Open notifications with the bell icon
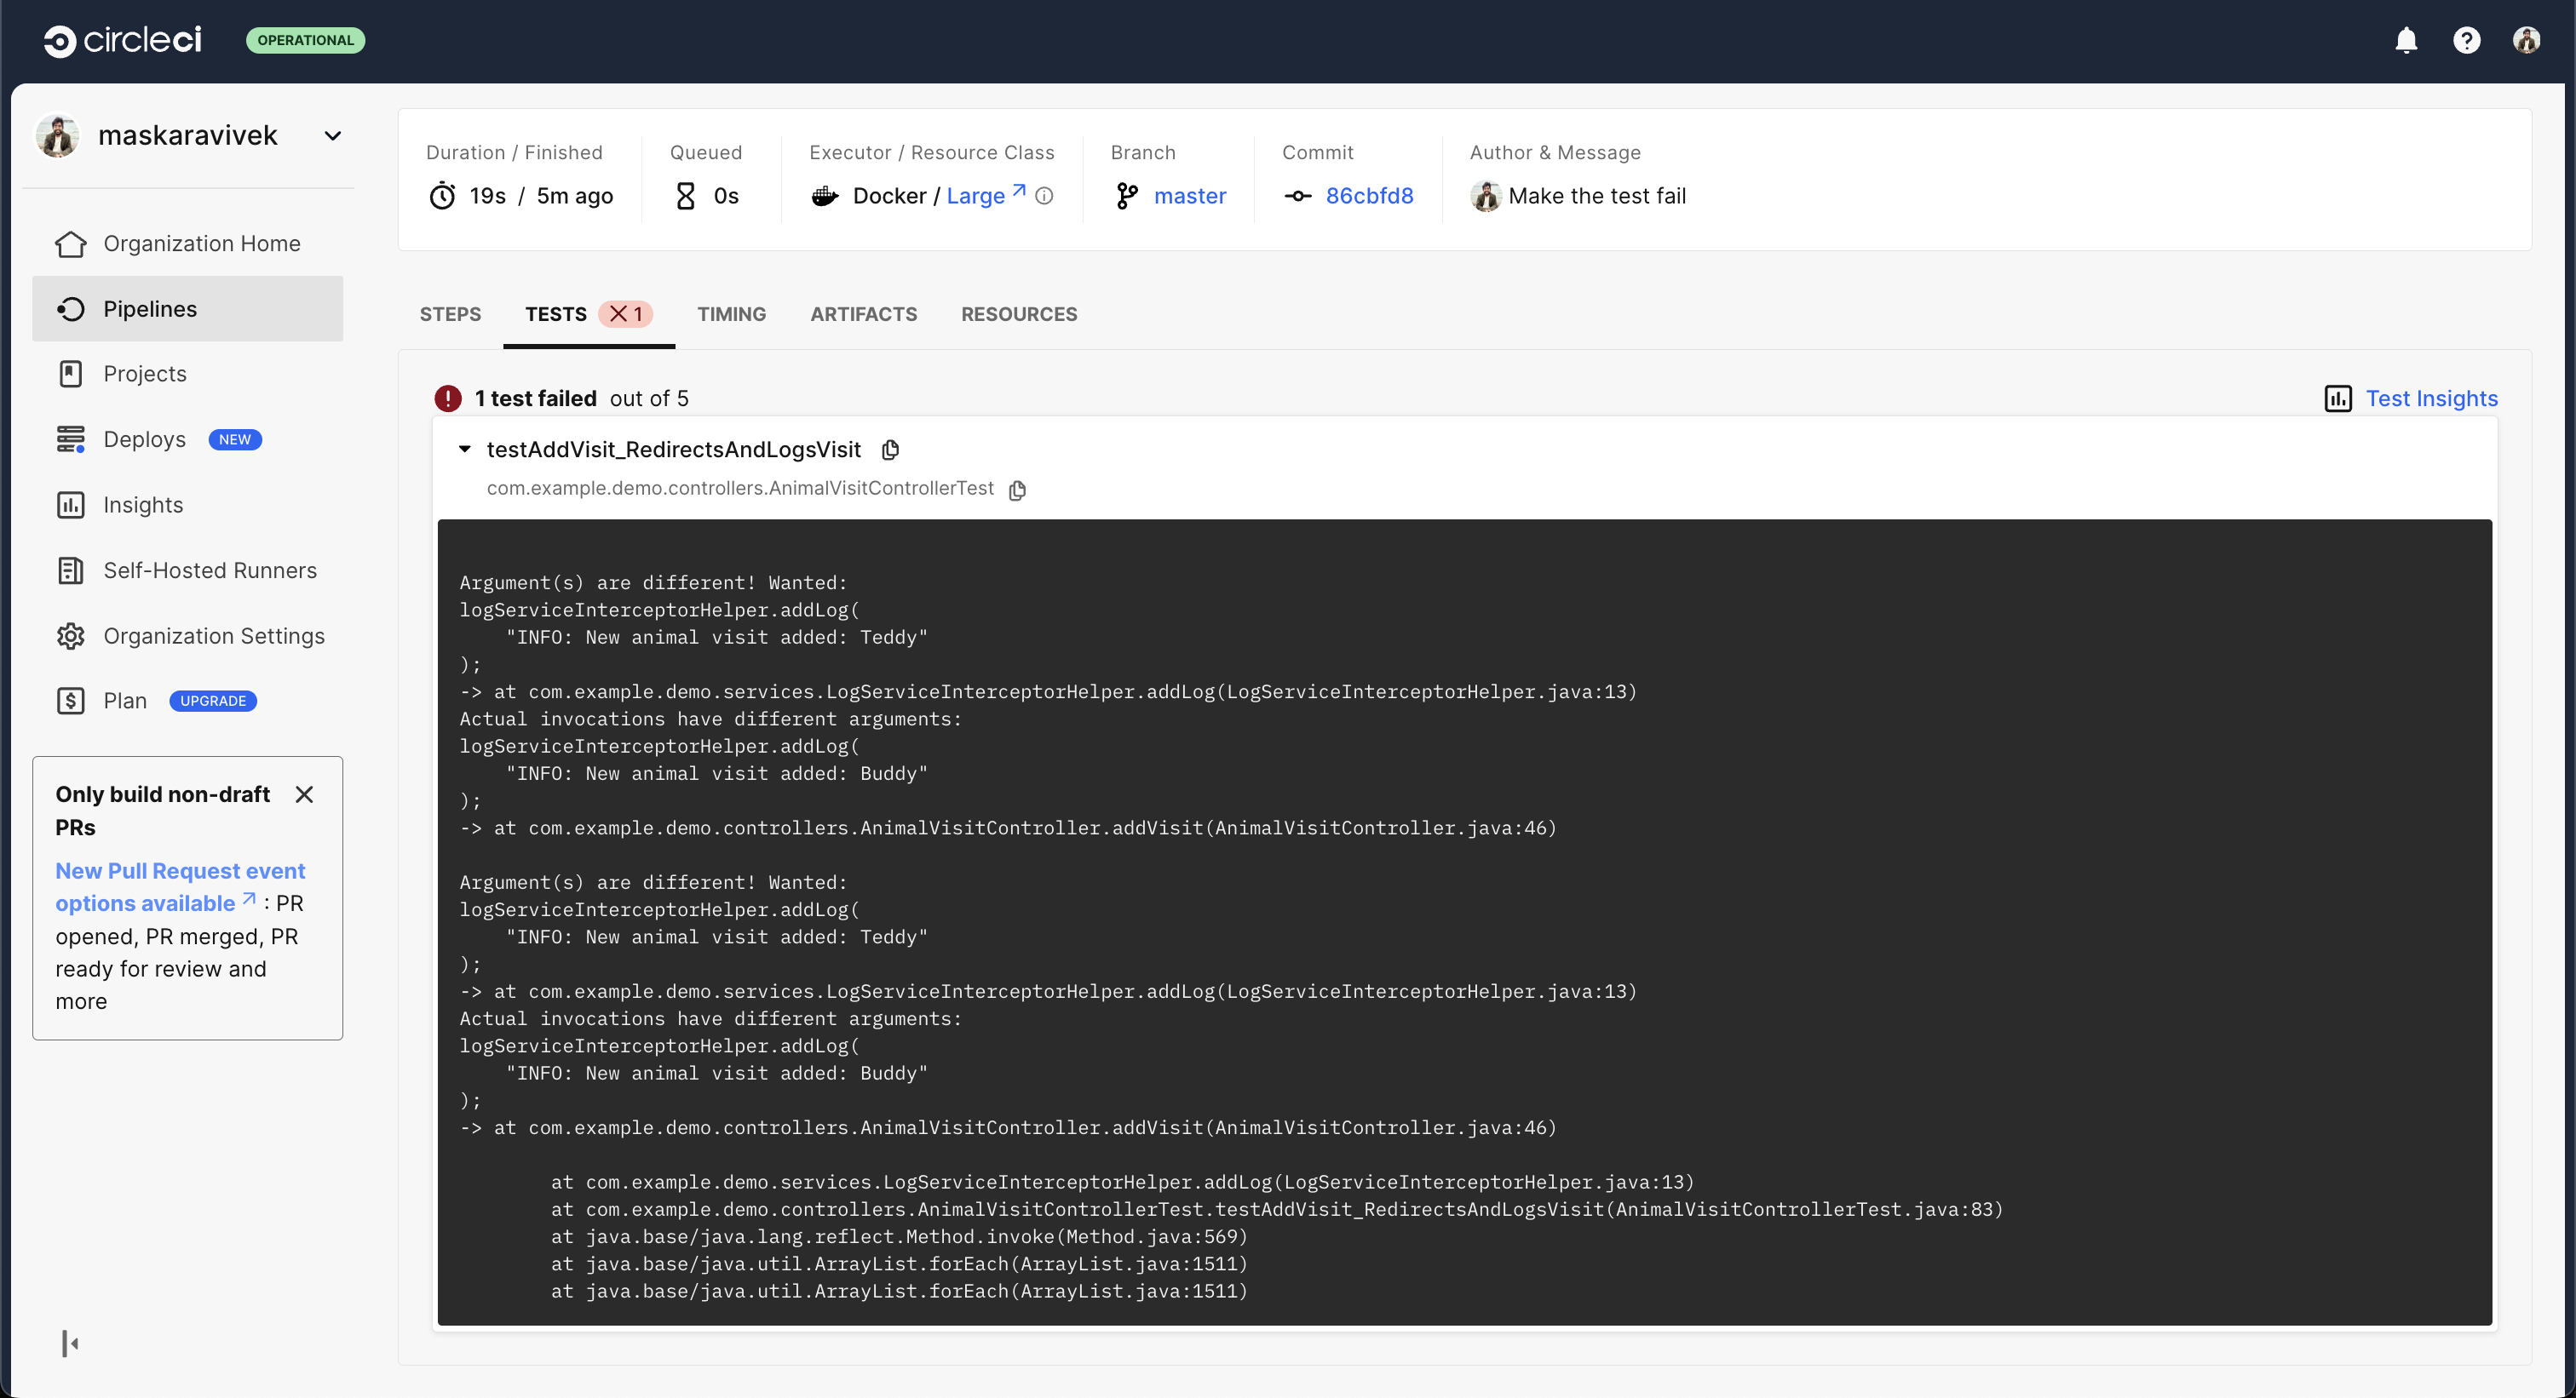Viewport: 2576px width, 1398px height. 2406,41
